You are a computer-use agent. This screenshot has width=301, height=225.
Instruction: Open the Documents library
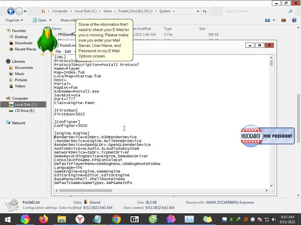pos(24,68)
